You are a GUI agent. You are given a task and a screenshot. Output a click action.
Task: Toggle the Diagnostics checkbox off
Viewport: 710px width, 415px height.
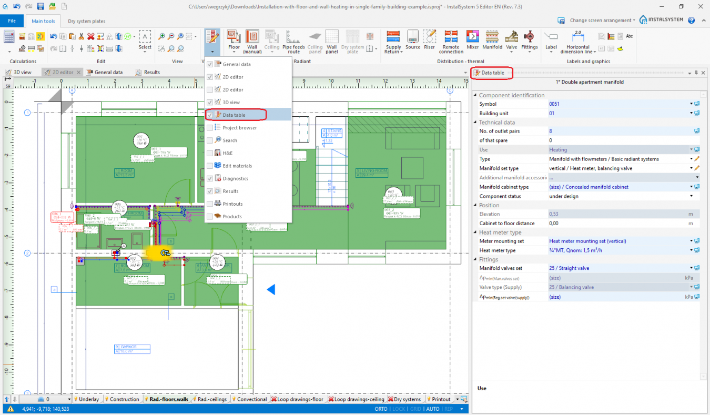point(209,178)
